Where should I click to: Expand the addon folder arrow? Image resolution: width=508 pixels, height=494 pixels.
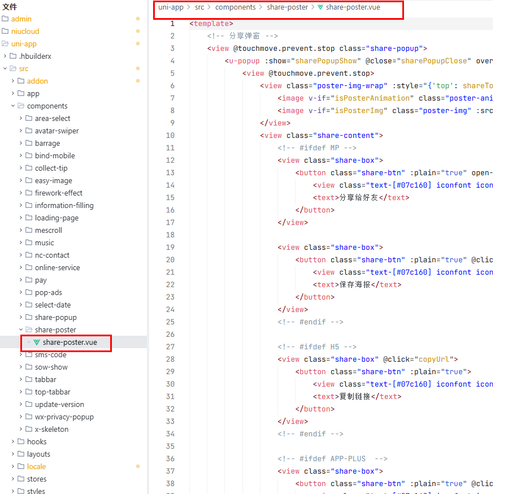coord(13,81)
